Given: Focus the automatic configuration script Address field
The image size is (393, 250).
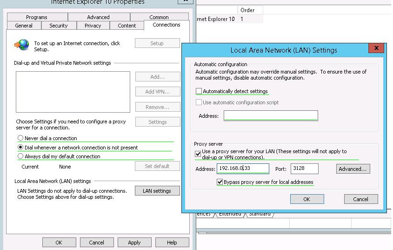Looking at the screenshot, I should tap(271, 116).
